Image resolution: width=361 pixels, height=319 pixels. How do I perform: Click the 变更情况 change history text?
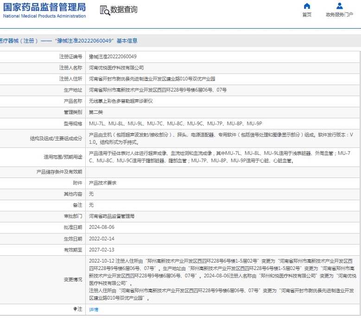222,280
